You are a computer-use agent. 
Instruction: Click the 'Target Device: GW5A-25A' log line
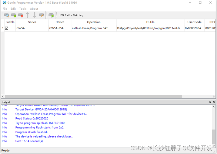pos(41,110)
